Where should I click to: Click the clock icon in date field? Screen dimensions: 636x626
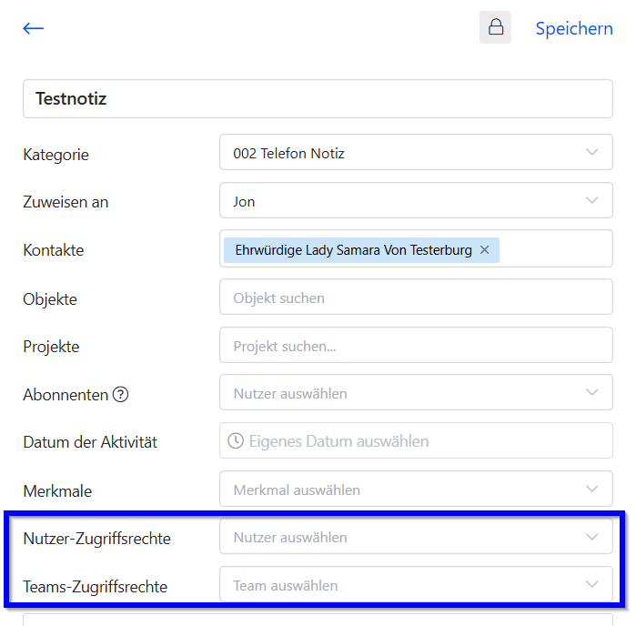(x=236, y=441)
